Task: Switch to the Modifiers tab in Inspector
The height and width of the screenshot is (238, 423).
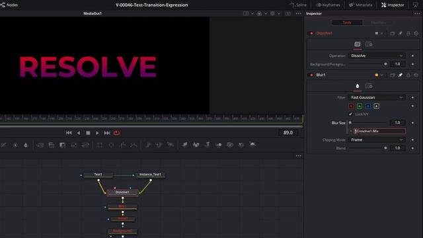Action: [378, 22]
